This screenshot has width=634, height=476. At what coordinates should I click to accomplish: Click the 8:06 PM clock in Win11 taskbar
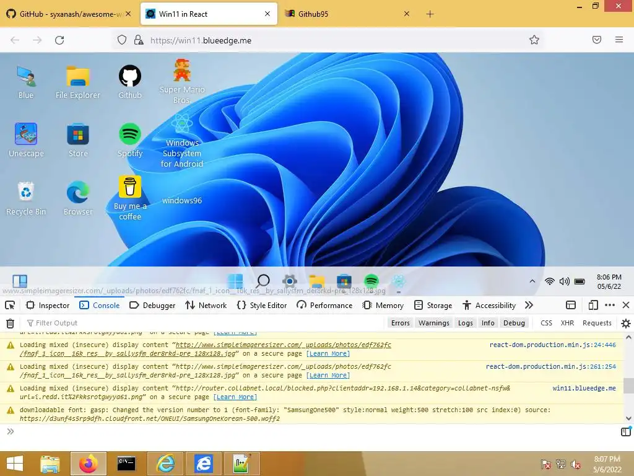[x=609, y=281]
